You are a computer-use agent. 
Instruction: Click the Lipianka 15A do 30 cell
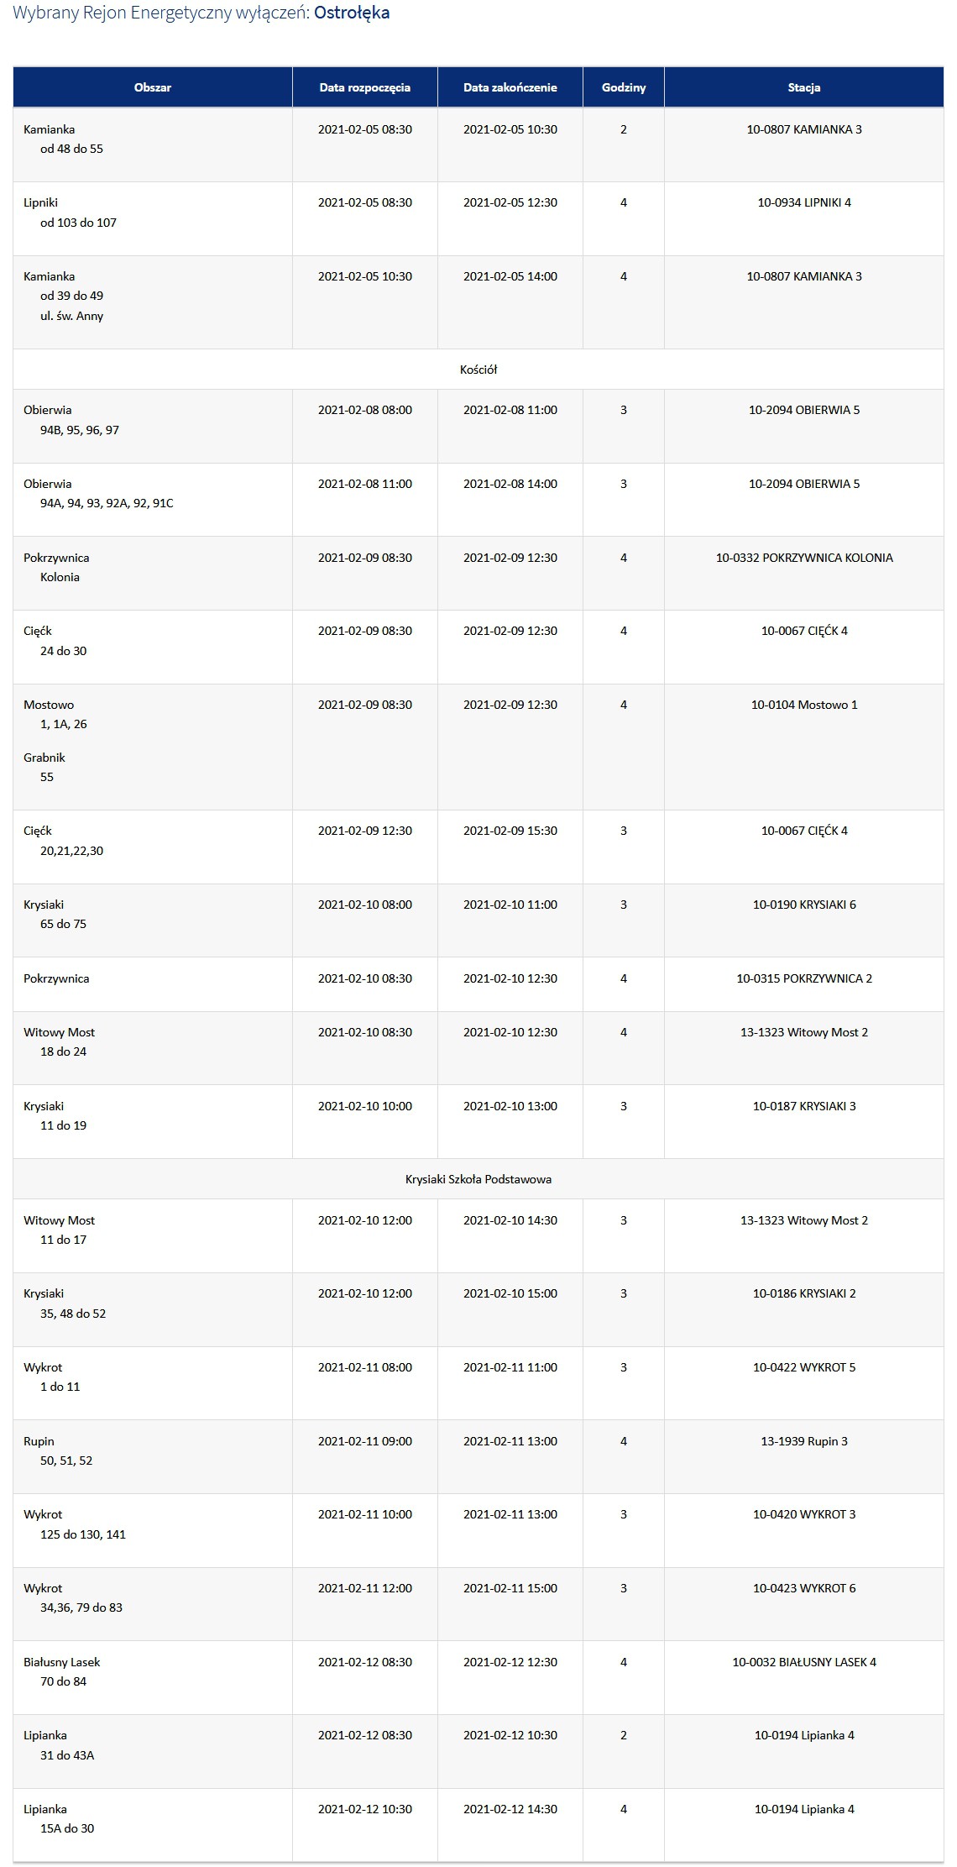(x=153, y=1825)
